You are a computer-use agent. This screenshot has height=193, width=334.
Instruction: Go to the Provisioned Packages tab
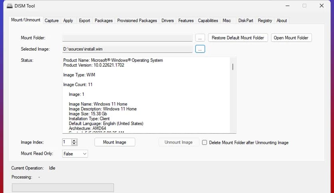(x=137, y=21)
